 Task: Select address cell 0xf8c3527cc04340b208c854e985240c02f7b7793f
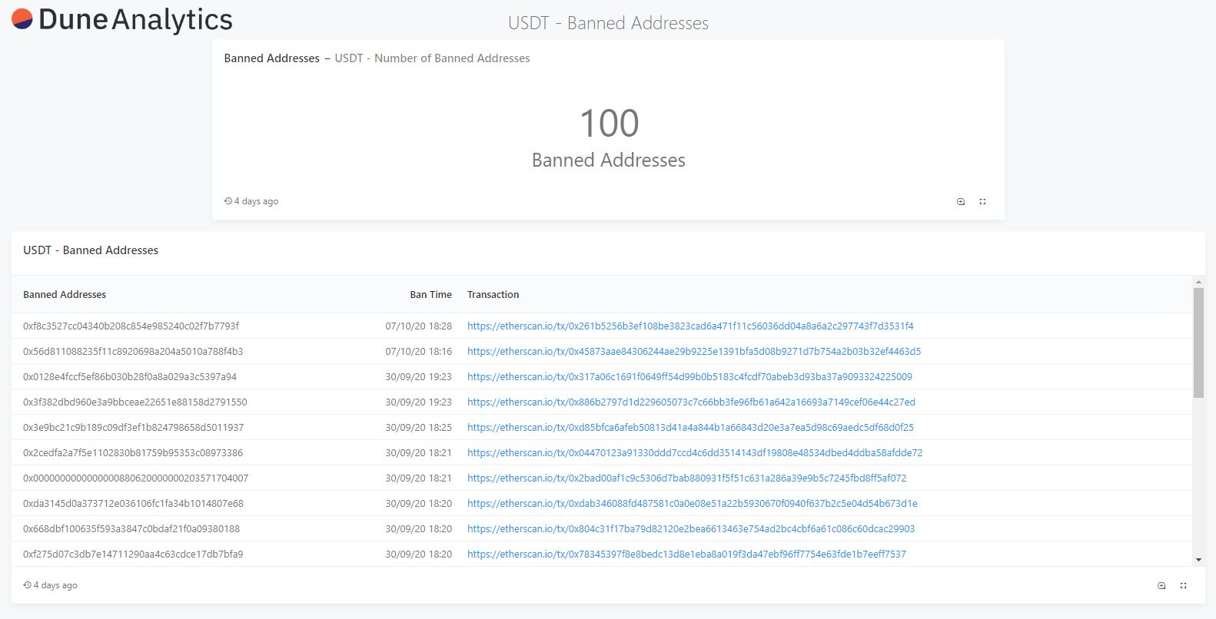(131, 326)
